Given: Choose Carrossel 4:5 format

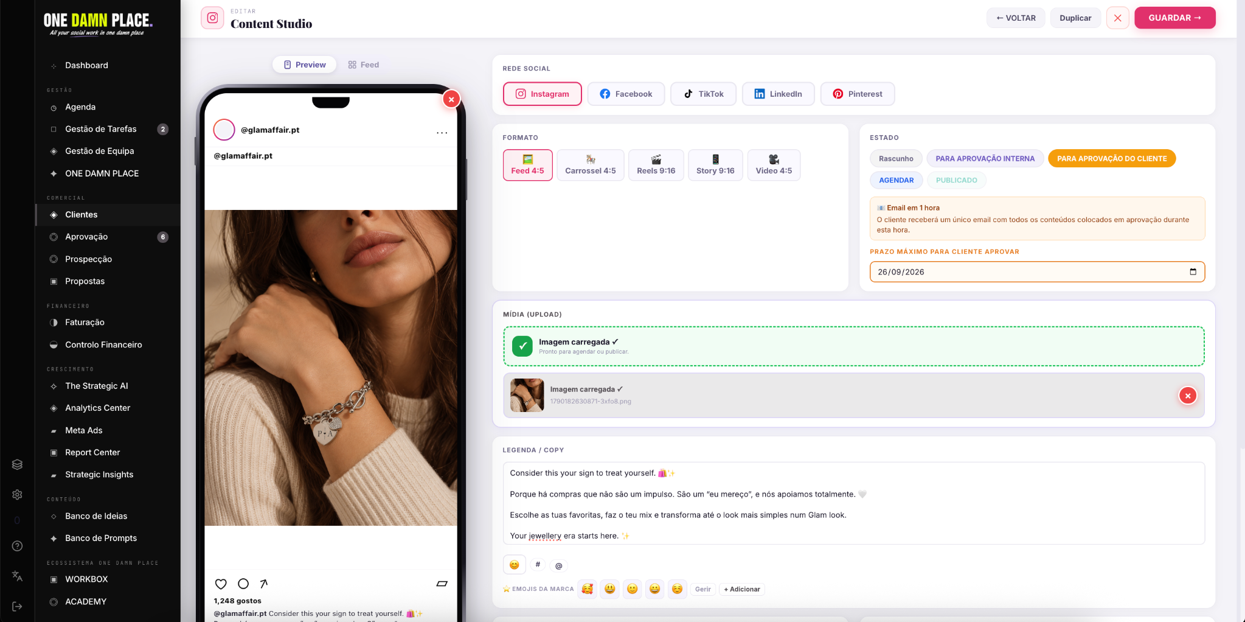Looking at the screenshot, I should pyautogui.click(x=591, y=165).
